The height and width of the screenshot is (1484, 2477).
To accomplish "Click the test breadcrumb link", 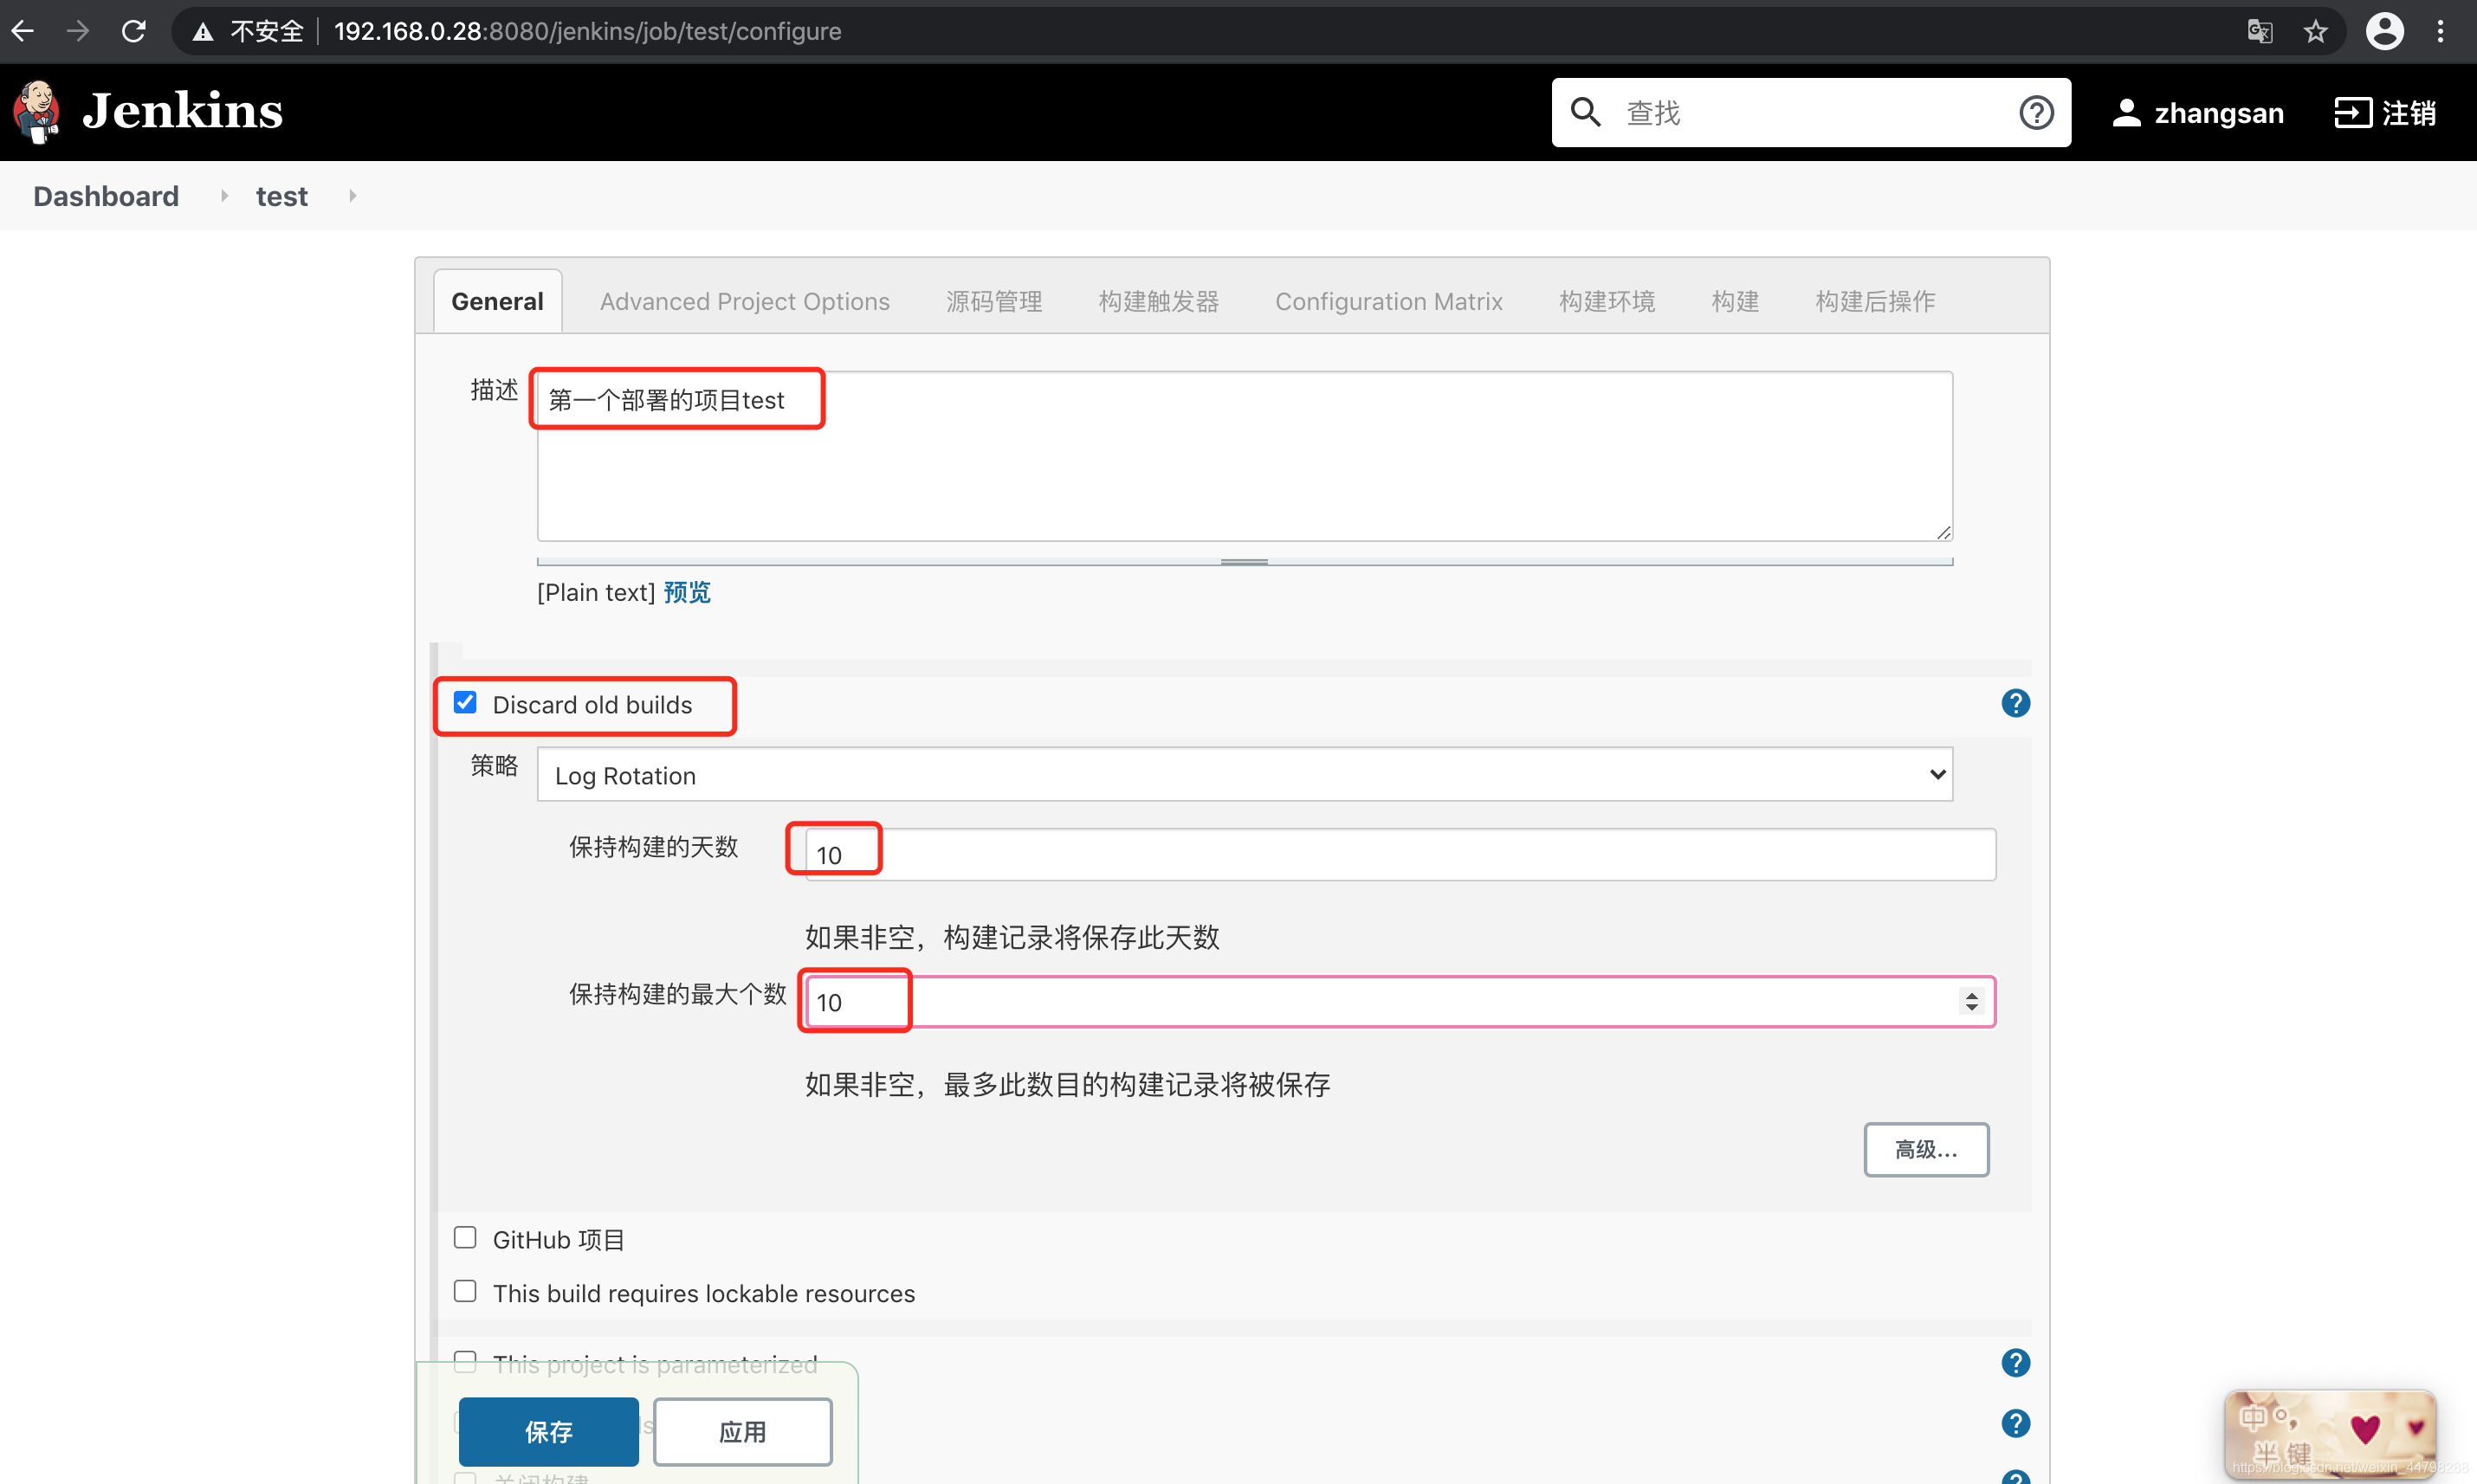I will (281, 196).
